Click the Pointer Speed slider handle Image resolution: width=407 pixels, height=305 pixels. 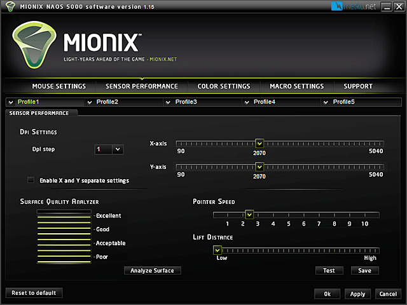click(249, 215)
